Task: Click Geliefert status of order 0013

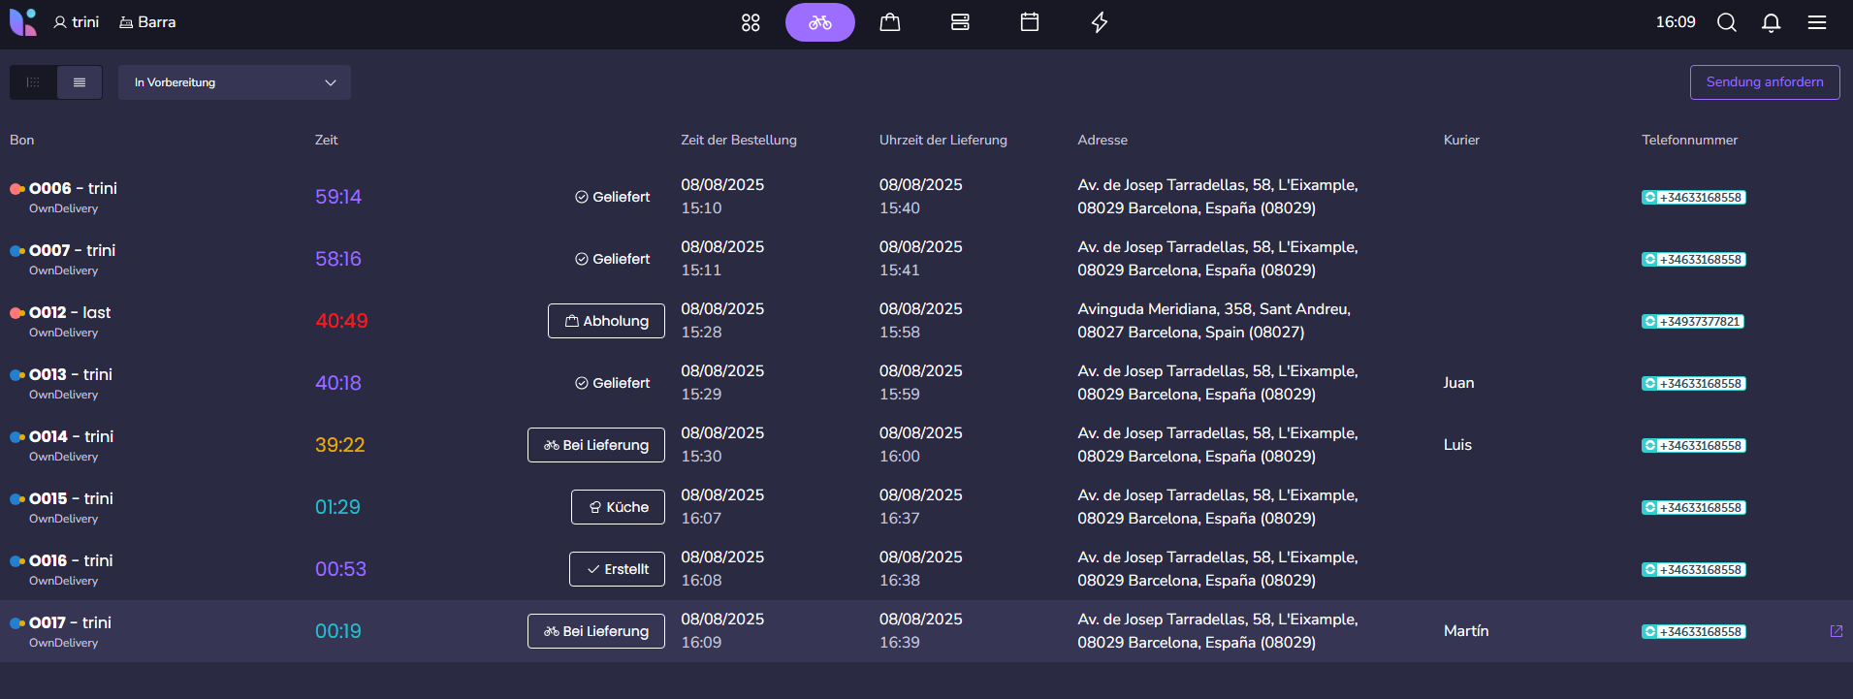Action: pyautogui.click(x=612, y=383)
